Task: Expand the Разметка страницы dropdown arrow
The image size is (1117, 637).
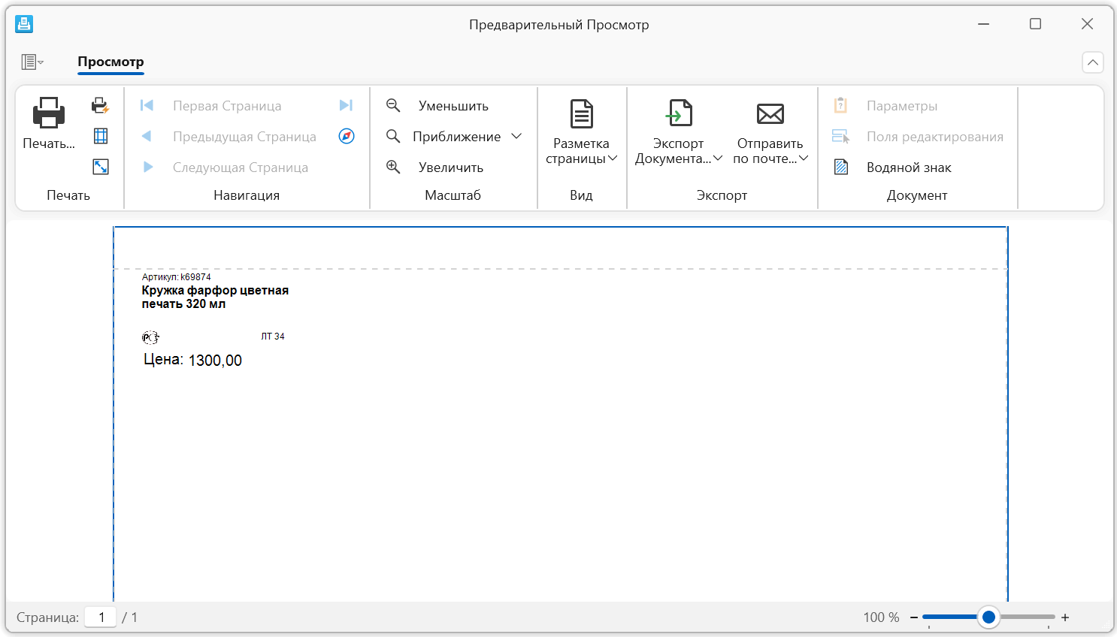Action: [x=613, y=158]
